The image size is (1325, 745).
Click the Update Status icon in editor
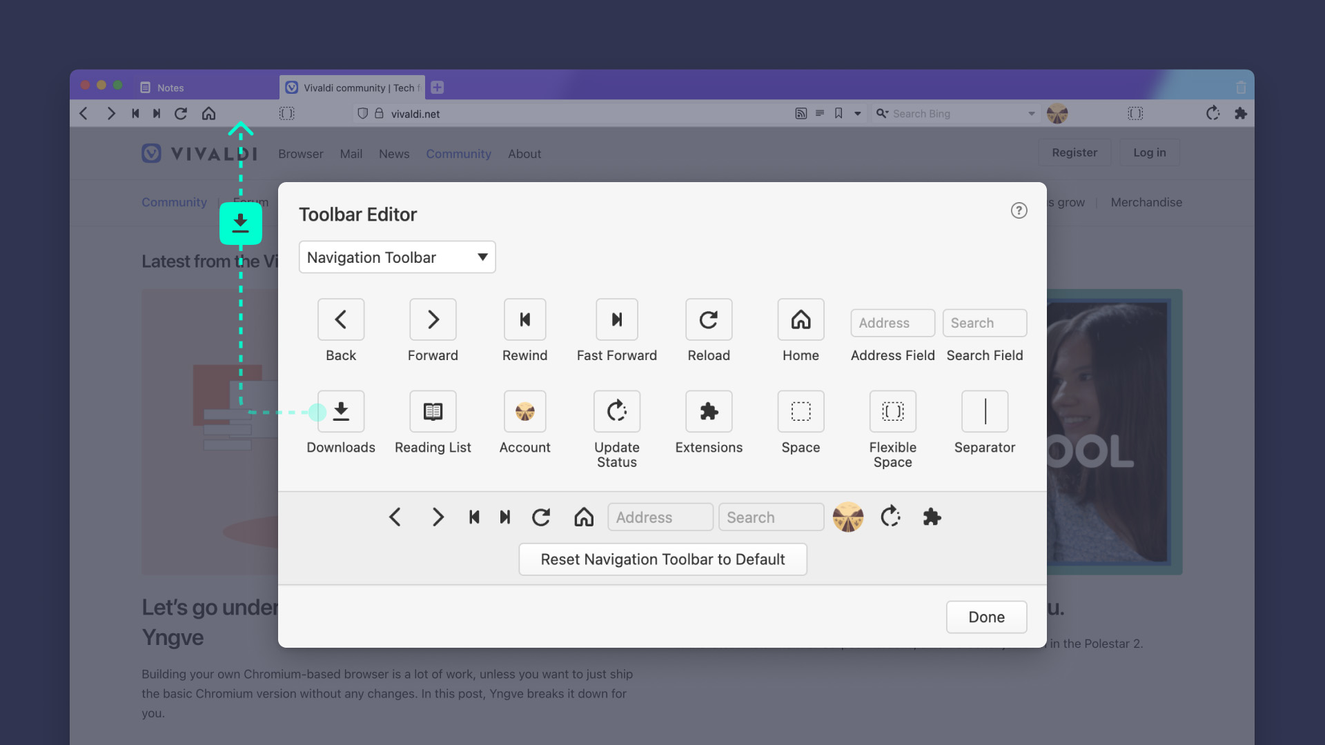coord(616,412)
